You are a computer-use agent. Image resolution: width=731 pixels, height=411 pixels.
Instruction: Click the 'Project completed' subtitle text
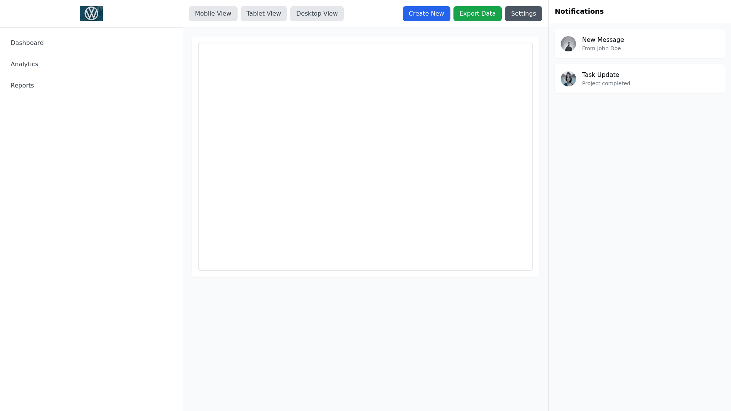click(606, 84)
